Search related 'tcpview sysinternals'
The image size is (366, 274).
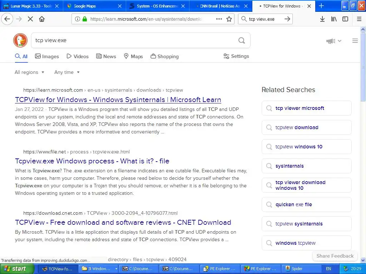tap(306, 224)
